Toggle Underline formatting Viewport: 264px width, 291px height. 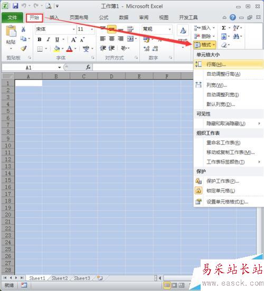57,39
